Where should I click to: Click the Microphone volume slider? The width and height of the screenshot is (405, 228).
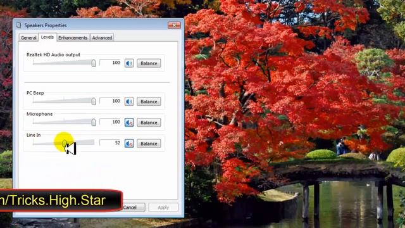(65, 122)
